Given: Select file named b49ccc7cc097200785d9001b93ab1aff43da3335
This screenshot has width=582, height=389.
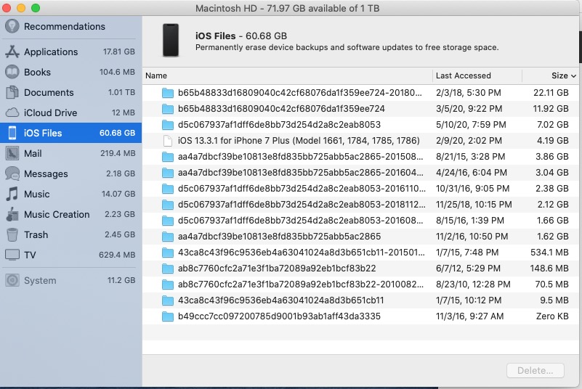Looking at the screenshot, I should pyautogui.click(x=279, y=316).
